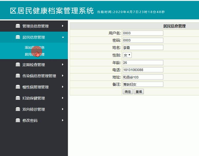The height and width of the screenshot is (156, 199).
Task: Click the 用户名 username input field
Action: pos(143,33)
